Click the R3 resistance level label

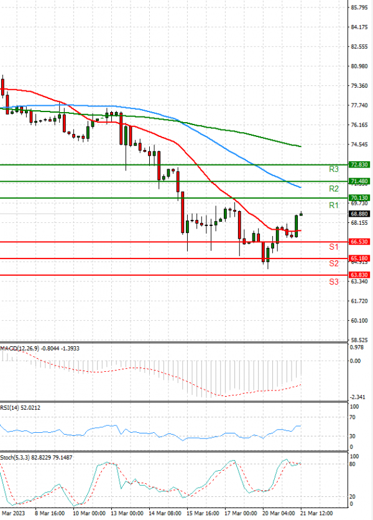[334, 169]
